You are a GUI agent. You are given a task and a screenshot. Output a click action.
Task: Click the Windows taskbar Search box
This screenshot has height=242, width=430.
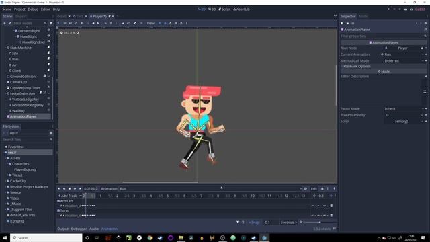[46, 237]
